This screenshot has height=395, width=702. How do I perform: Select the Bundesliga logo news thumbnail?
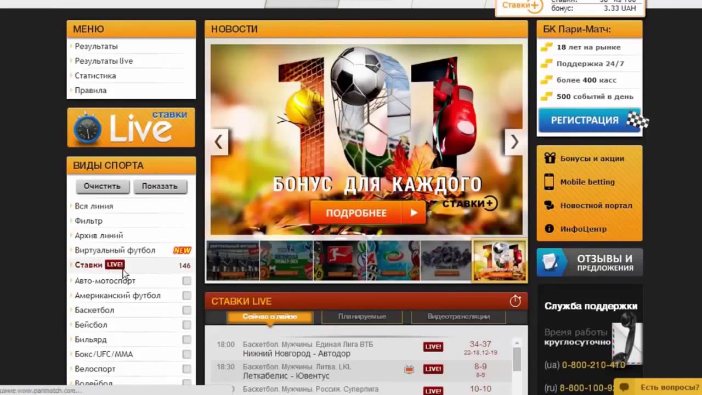coord(340,261)
